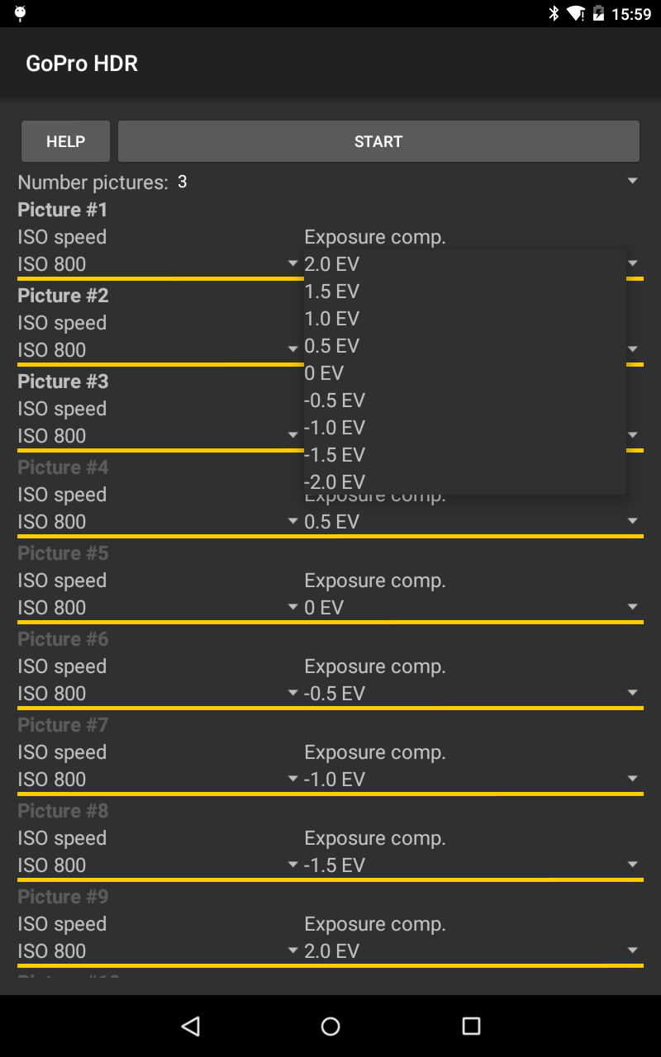
Task: Tap the Recent Apps square icon
Action: coord(471,1026)
